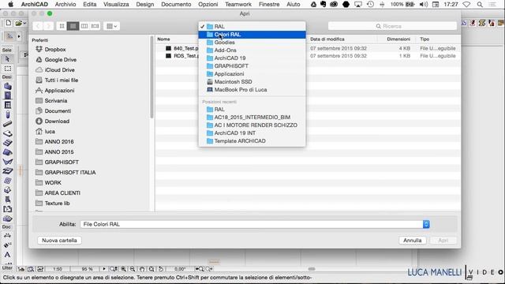This screenshot has width=505, height=284.
Task: Switch to icon view in dialog
Action: [x=62, y=26]
